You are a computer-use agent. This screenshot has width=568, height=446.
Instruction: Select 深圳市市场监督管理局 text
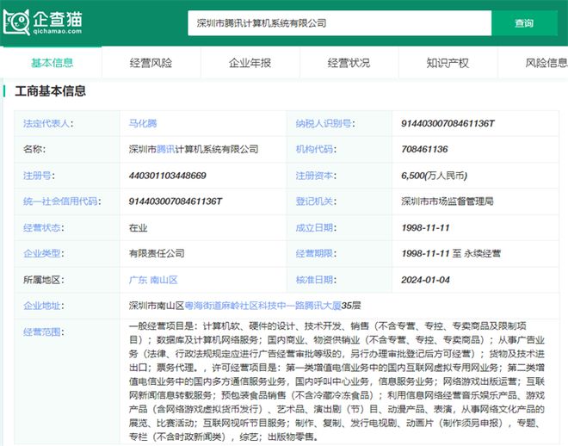pyautogui.click(x=448, y=201)
